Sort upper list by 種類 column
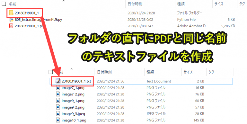Screen dimensions: 247x124 pos(181,4)
